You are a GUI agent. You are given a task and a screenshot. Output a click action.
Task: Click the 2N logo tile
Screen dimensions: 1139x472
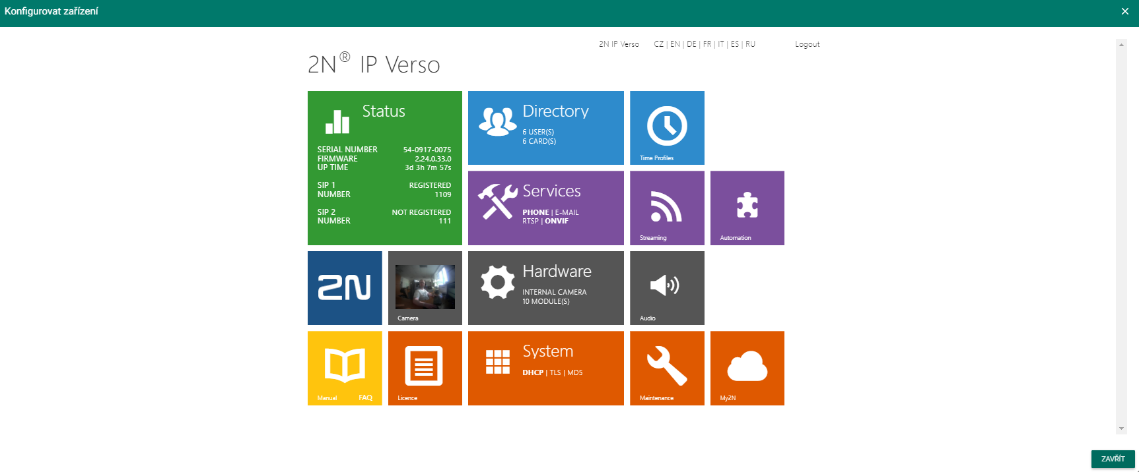point(345,288)
